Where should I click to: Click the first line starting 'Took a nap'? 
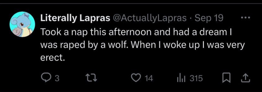tap(136, 32)
